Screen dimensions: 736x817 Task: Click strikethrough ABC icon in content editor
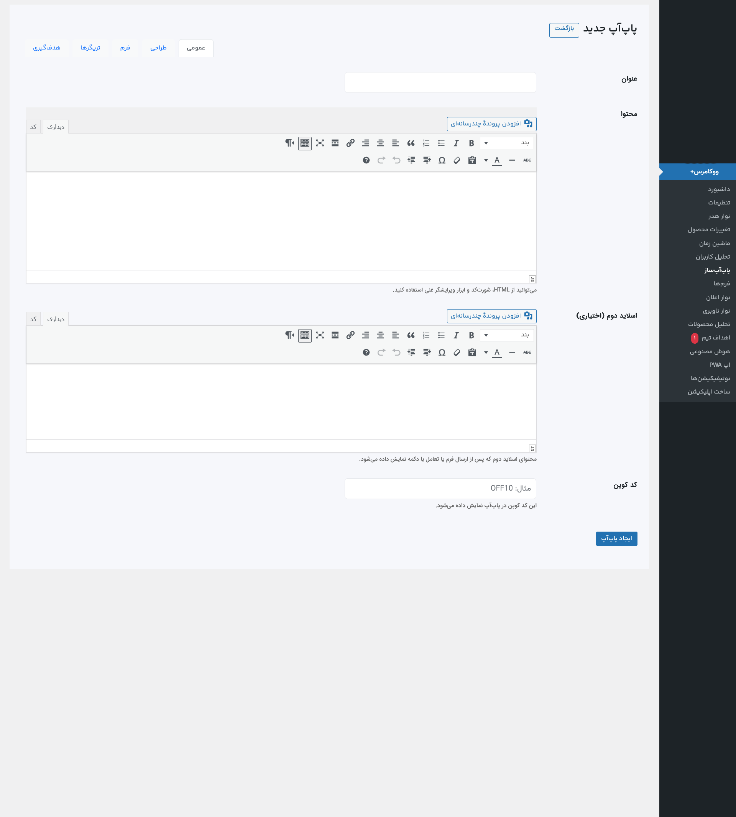click(527, 161)
